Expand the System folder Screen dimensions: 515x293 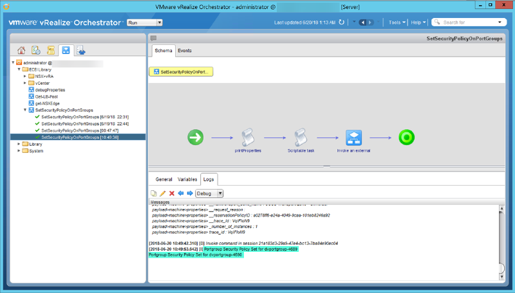click(19, 151)
